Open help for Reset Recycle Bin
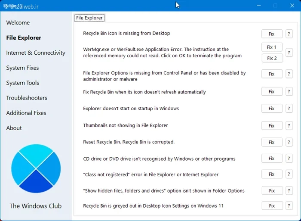The image size is (301, 221). pyautogui.click(x=289, y=142)
